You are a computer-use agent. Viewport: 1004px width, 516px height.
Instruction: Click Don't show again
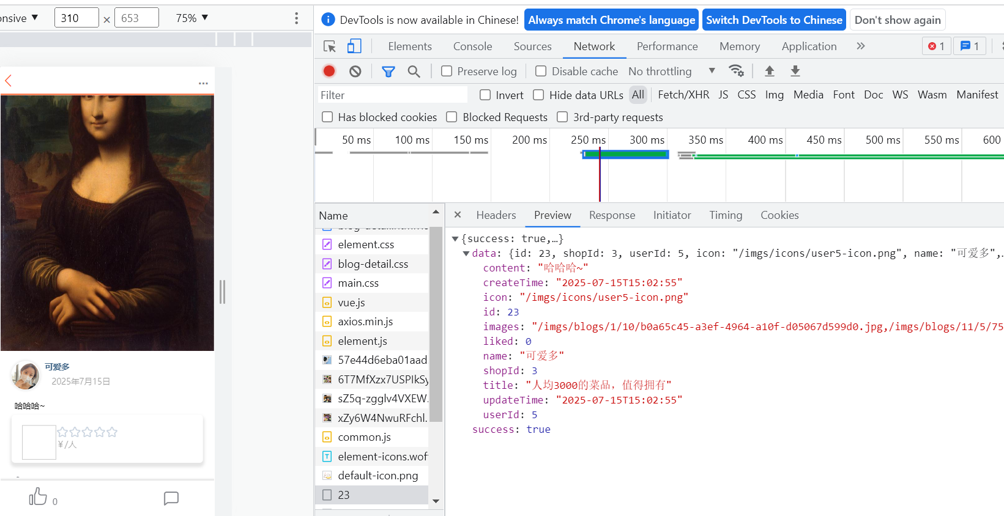[898, 20]
